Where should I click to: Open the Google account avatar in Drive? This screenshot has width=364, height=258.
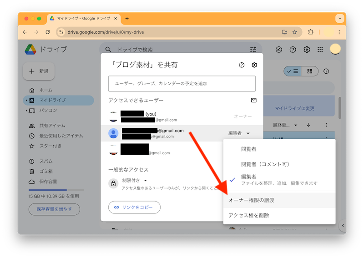click(335, 49)
